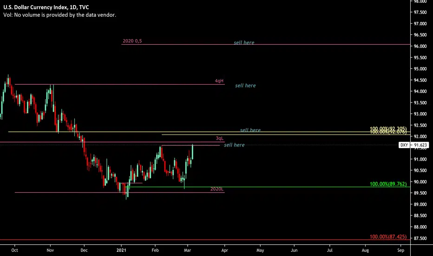Click the 87.500 price scale value

pyautogui.click(x=420, y=238)
